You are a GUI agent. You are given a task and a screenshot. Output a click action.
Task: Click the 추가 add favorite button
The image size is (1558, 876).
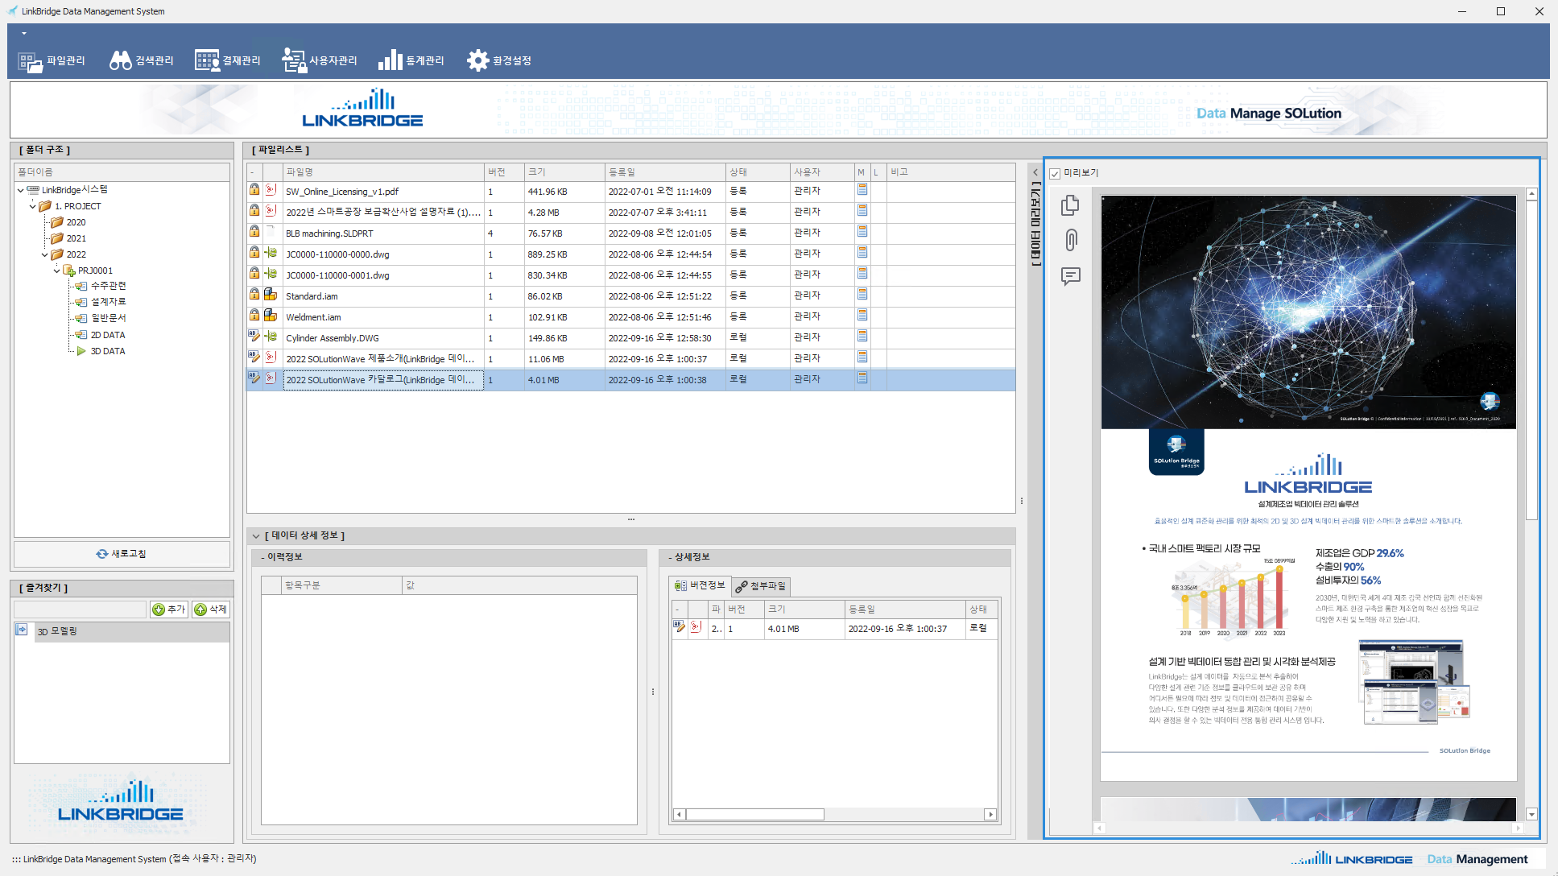pos(169,609)
